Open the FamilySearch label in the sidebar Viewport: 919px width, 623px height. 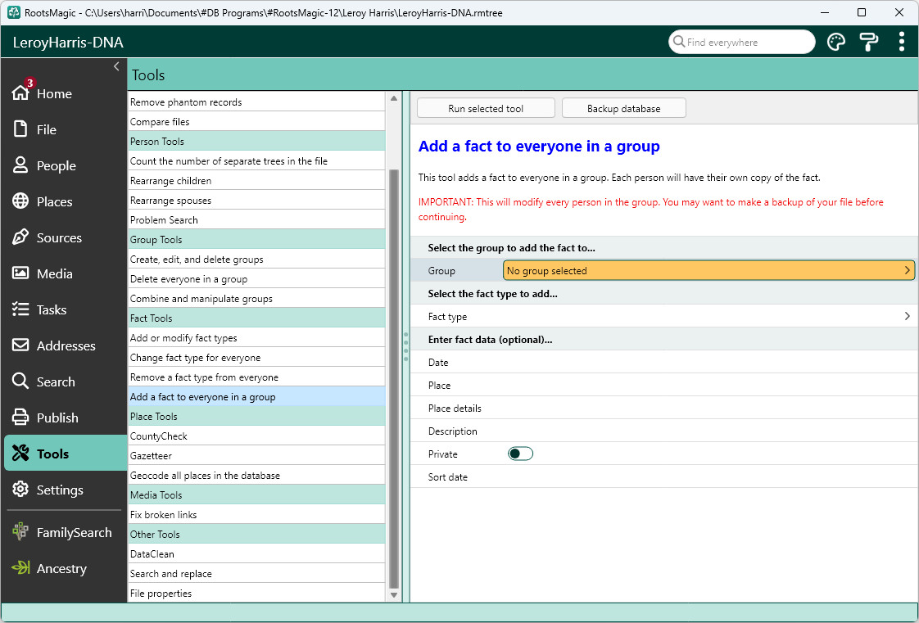(x=74, y=532)
